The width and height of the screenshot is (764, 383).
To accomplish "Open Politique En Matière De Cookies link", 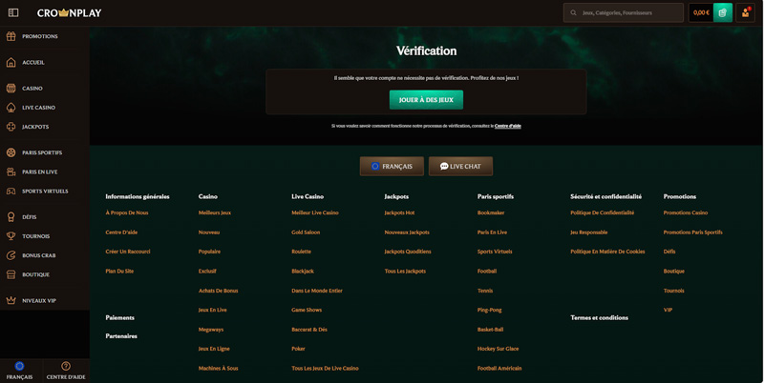I will coord(607,252).
